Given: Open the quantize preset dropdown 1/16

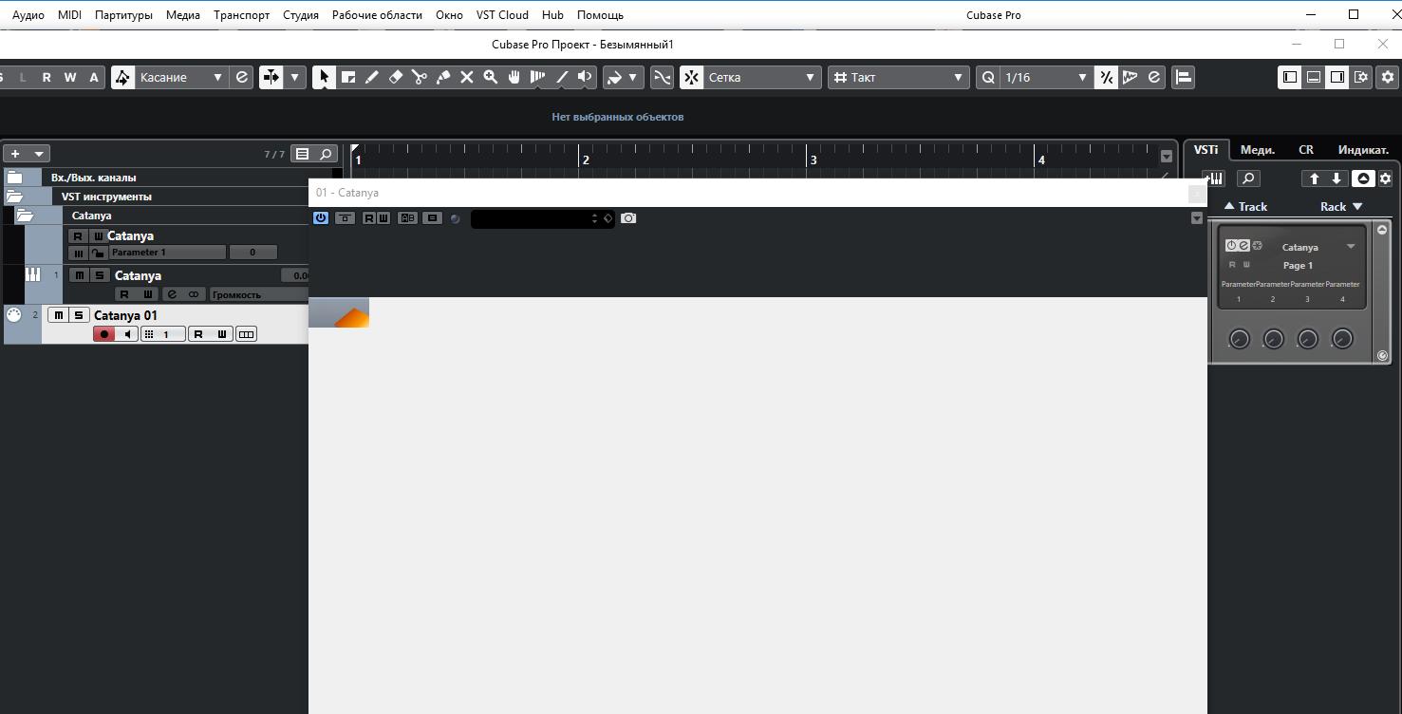Looking at the screenshot, I should 1046,77.
